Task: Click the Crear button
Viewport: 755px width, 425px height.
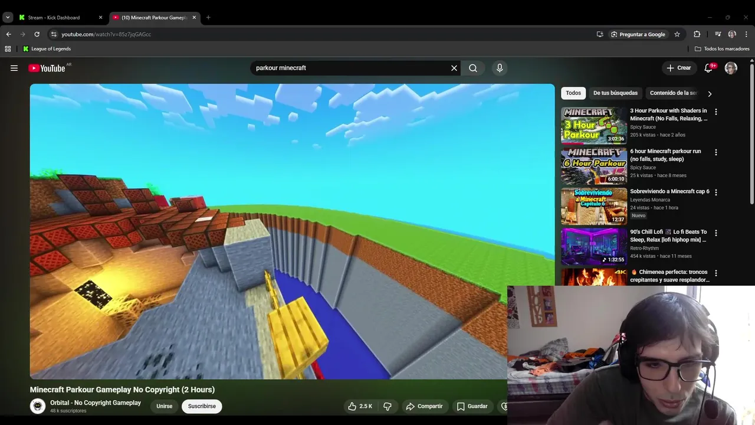Action: click(678, 68)
